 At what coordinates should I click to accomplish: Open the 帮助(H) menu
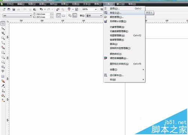point(132,4)
